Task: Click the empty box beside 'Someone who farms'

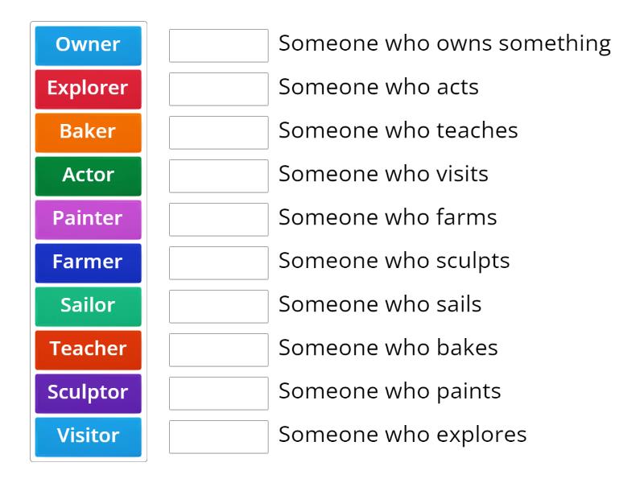Action: pos(218,220)
